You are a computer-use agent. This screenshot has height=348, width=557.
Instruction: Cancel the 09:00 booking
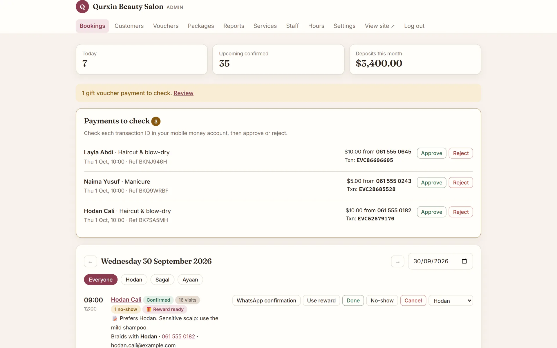413,300
